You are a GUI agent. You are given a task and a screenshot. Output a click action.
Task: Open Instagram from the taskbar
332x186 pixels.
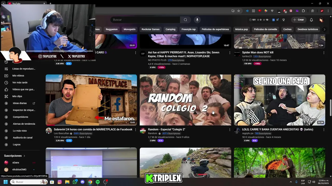coord(60,182)
